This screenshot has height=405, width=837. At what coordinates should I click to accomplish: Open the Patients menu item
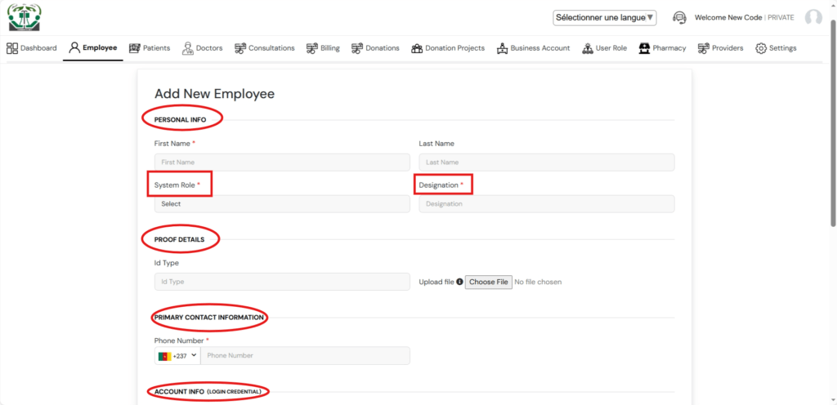pyautogui.click(x=150, y=48)
